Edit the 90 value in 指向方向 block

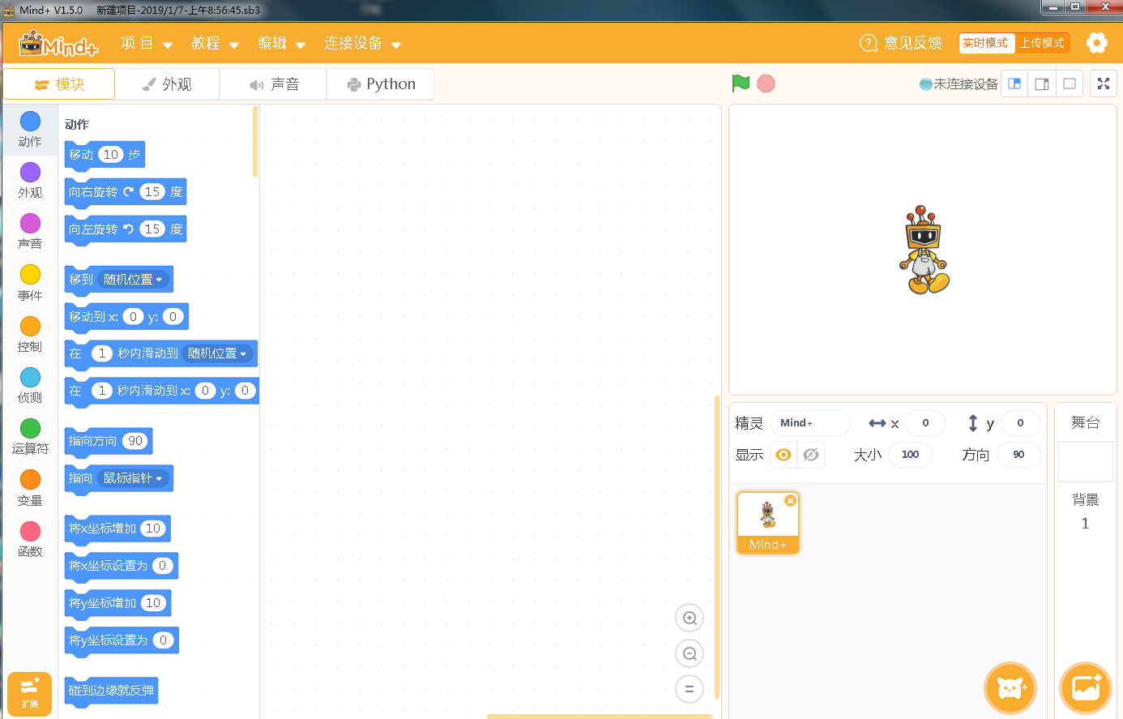coord(135,441)
